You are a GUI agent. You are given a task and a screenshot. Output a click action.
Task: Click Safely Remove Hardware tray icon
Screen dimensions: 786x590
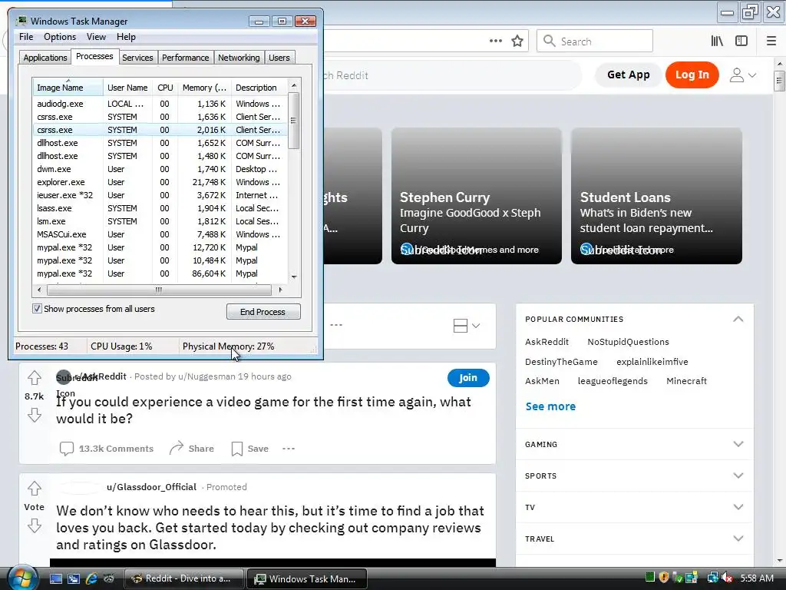coord(678,578)
